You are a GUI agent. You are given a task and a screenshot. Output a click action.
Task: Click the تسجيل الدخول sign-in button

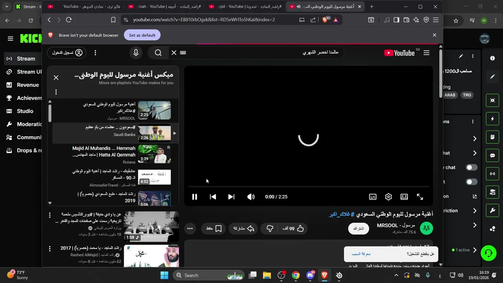(67, 53)
